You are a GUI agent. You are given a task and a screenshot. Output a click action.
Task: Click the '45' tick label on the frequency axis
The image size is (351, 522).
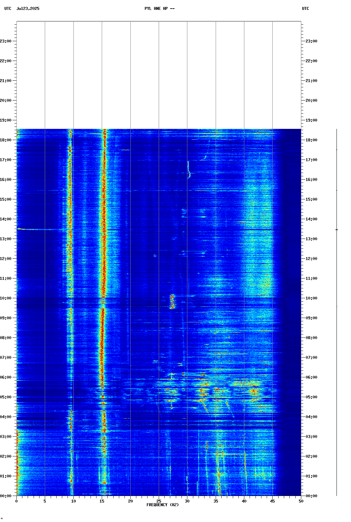coord(272,501)
